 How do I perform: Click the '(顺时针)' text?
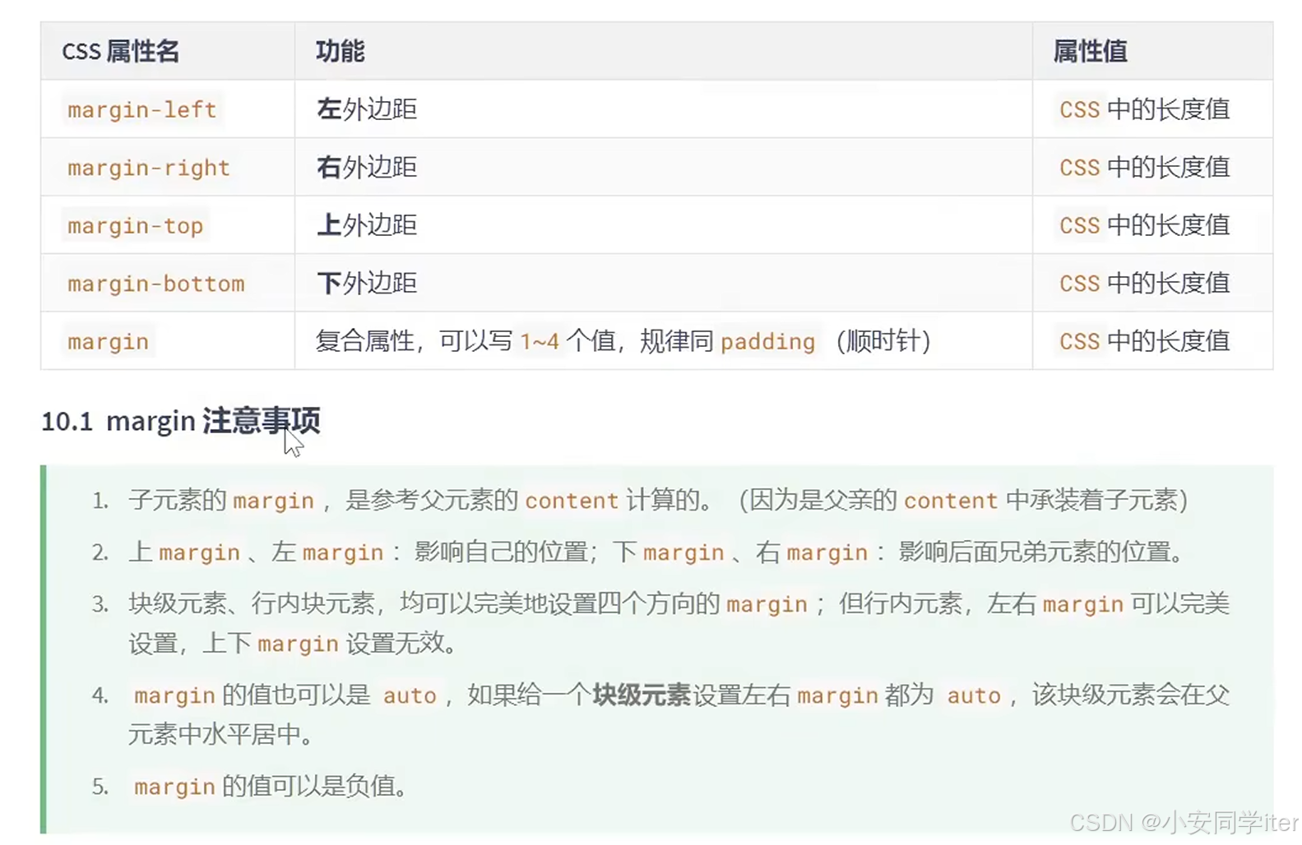coord(883,341)
